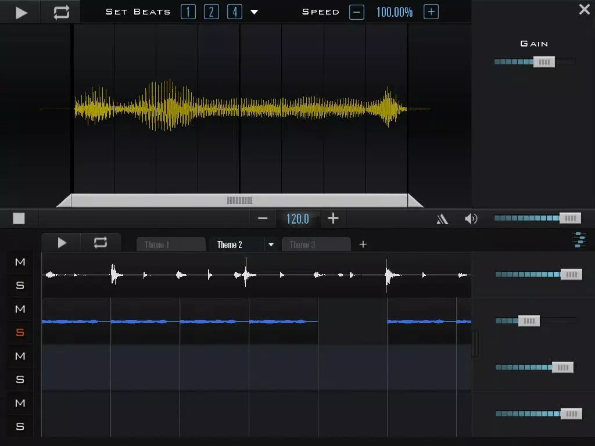Switch to the Theme 1 tab
The image size is (595, 446).
point(171,244)
